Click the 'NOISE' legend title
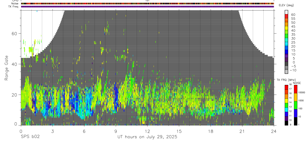The width and height of the screenshot is (308, 142). pos(297,83)
